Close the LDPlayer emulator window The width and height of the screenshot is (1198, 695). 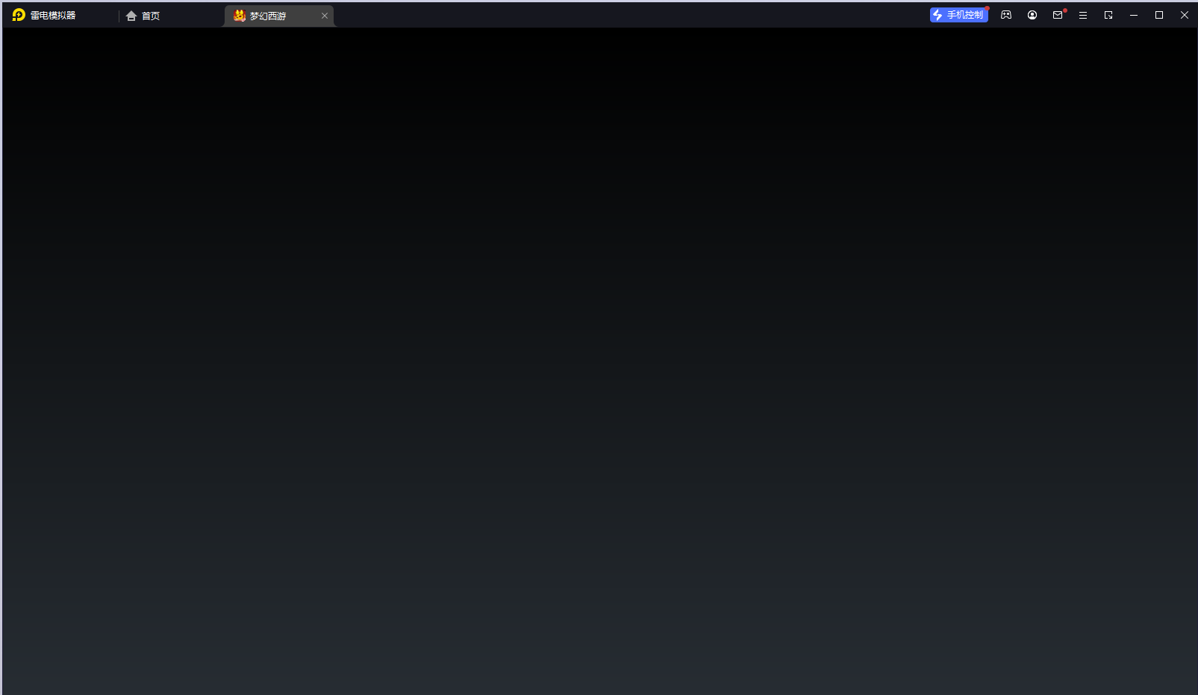tap(1185, 15)
